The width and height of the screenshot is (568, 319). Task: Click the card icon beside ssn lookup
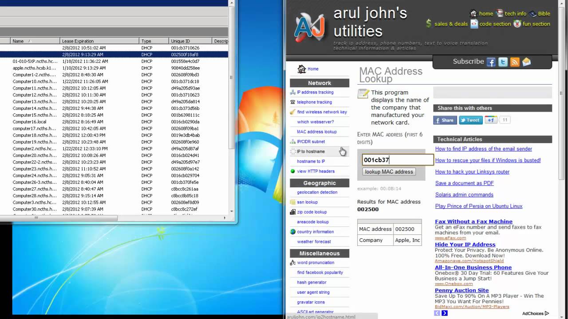(293, 202)
